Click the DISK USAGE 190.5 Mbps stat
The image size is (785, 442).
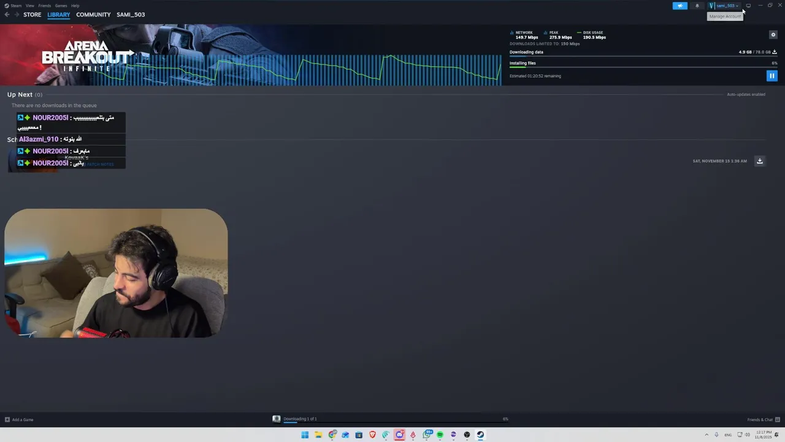592,35
